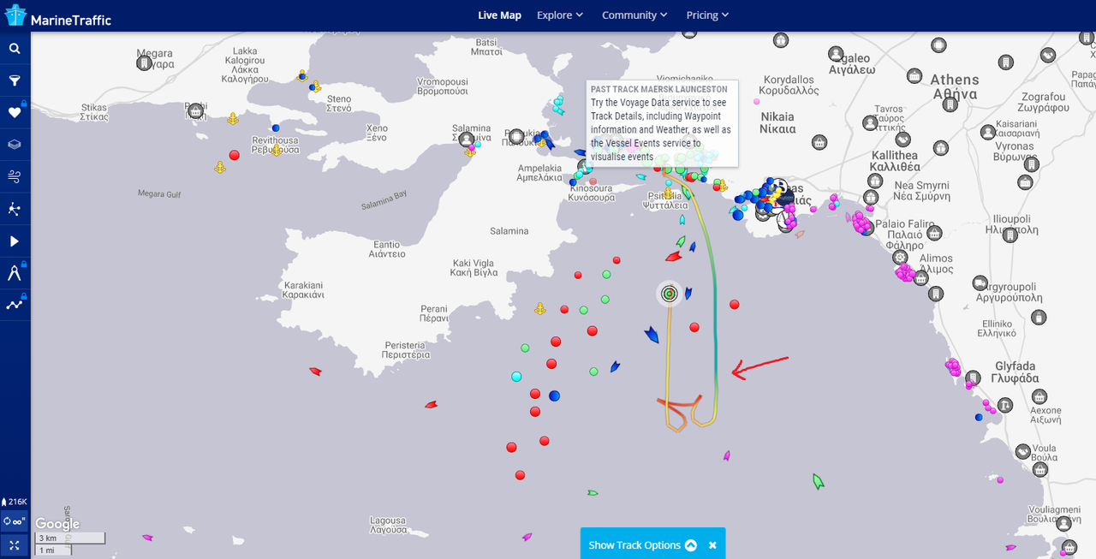Select the small green ship near Lagousa

593,493
